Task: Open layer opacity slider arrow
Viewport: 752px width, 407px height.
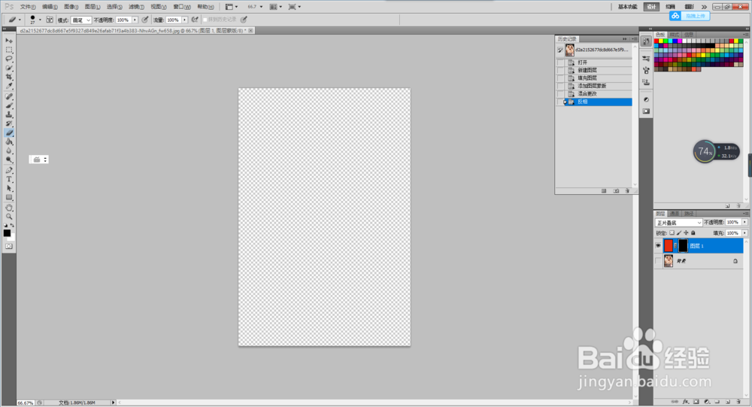Action: click(744, 222)
